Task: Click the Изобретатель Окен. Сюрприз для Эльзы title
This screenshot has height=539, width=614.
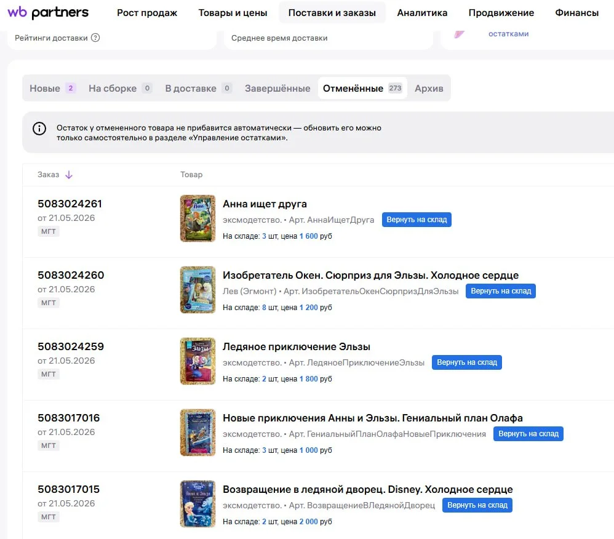Action: 370,276
